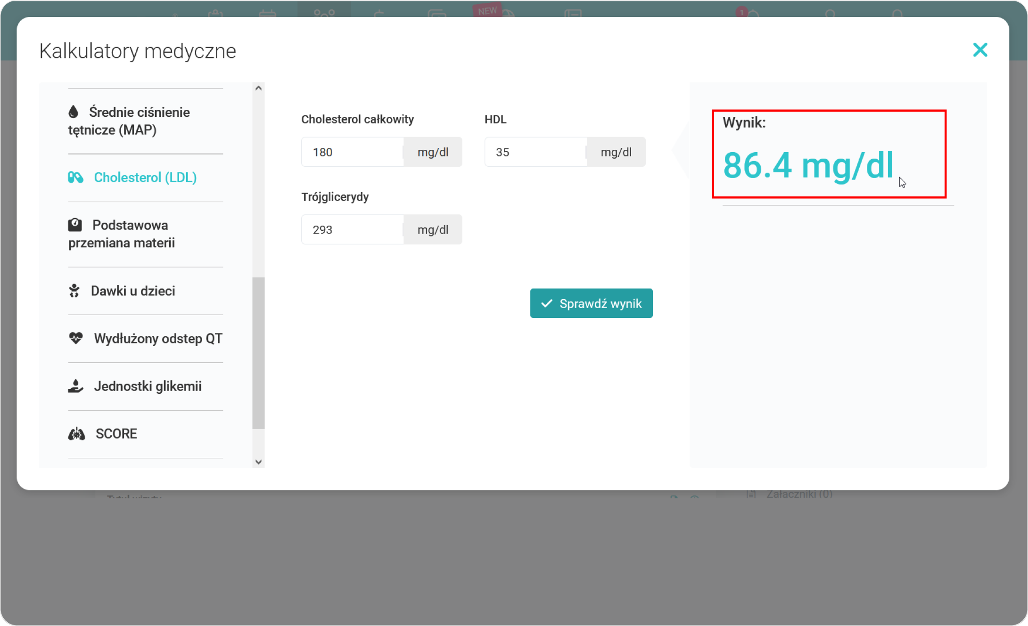Image resolution: width=1028 pixels, height=626 pixels.
Task: Click the scale icon for Podstawowa przemiana
Action: click(x=75, y=225)
